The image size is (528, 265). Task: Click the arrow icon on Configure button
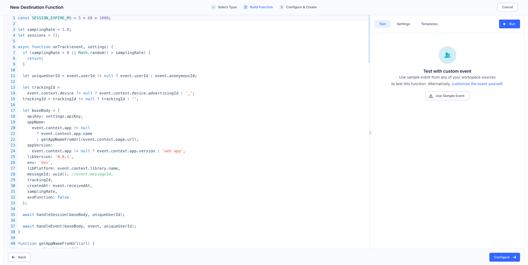click(514, 257)
